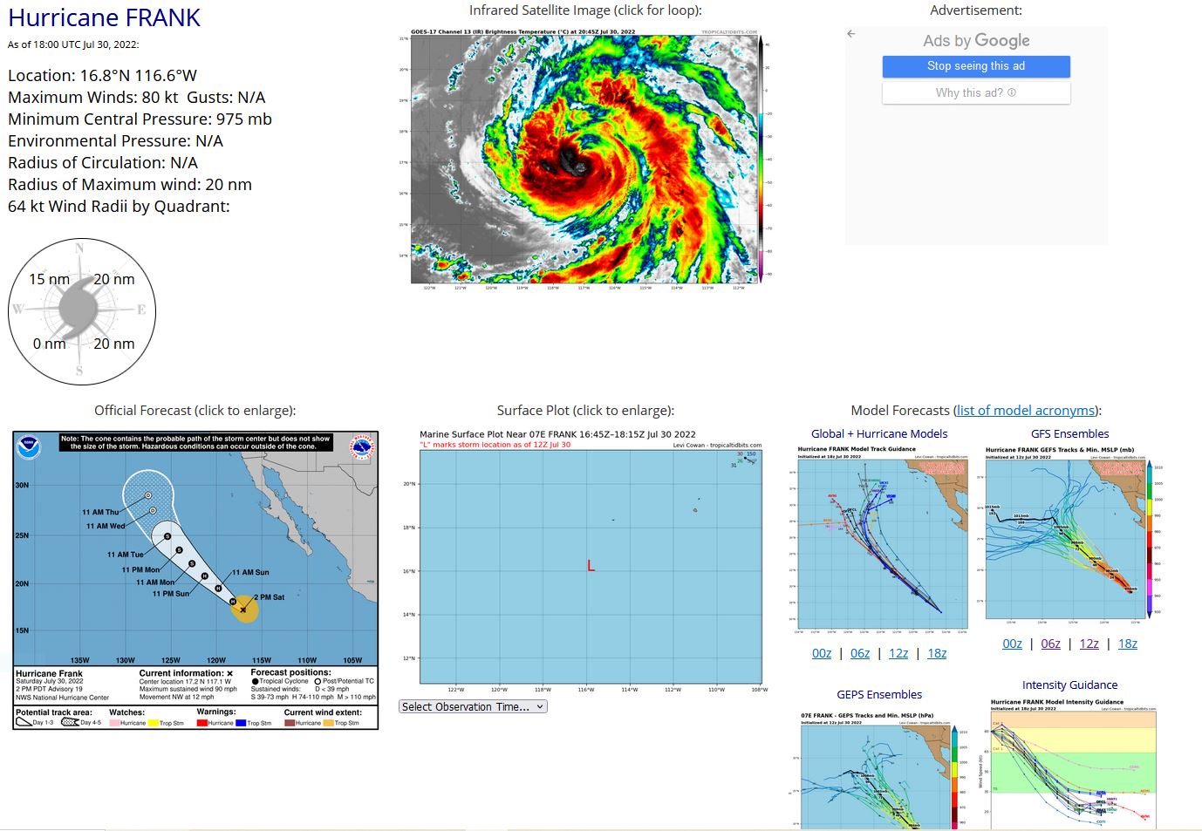Click the brightness temperature color scale on the satellite image
This screenshot has width=1202, height=831.
pyautogui.click(x=761, y=157)
